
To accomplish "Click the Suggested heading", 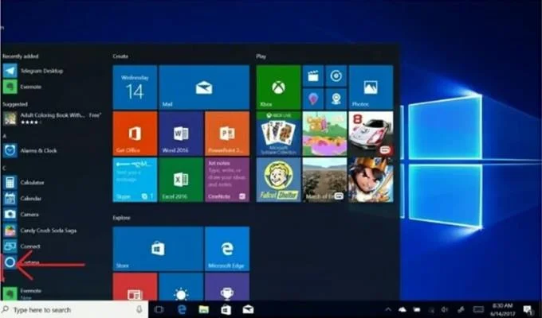I will (x=15, y=104).
